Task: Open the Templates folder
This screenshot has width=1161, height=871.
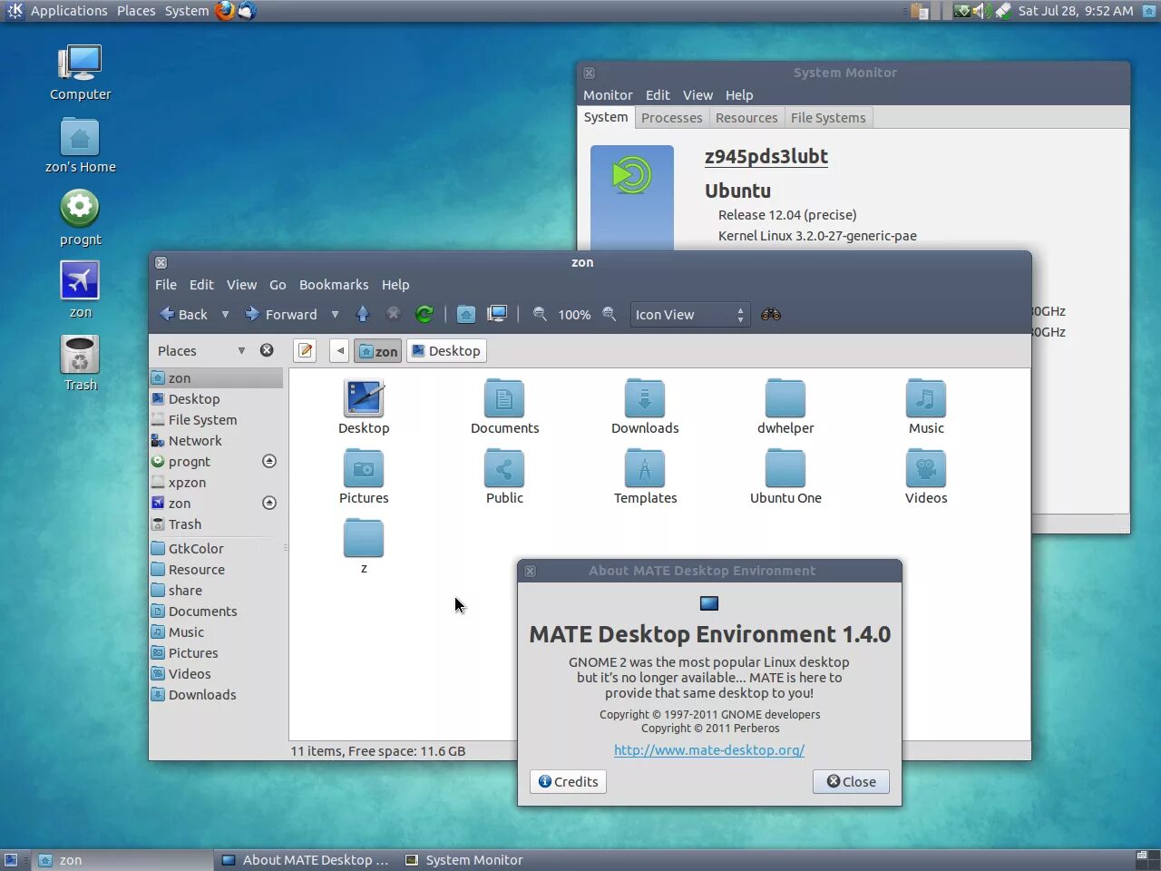Action: click(x=645, y=477)
